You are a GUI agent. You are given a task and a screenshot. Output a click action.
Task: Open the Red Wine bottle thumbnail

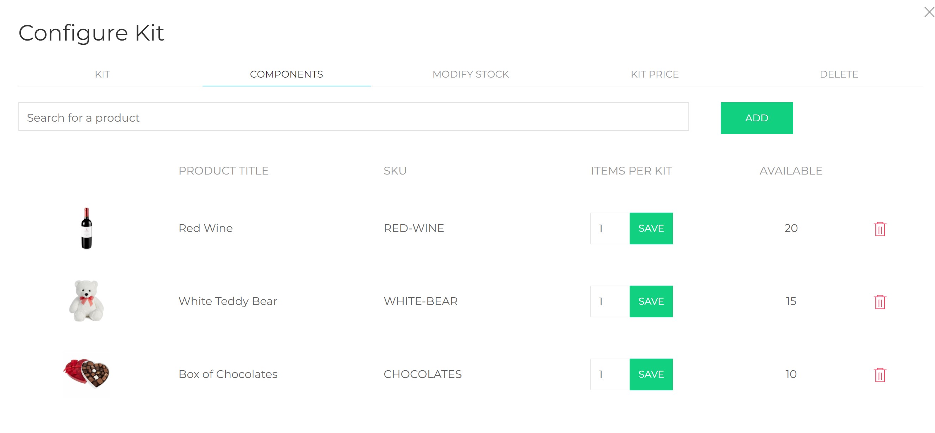pyautogui.click(x=86, y=228)
